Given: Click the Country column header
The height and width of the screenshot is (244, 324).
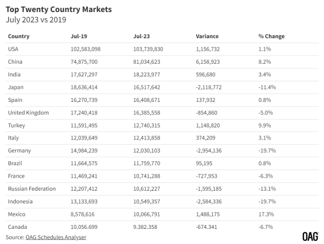Looking at the screenshot, I should pyautogui.click(x=19, y=37).
